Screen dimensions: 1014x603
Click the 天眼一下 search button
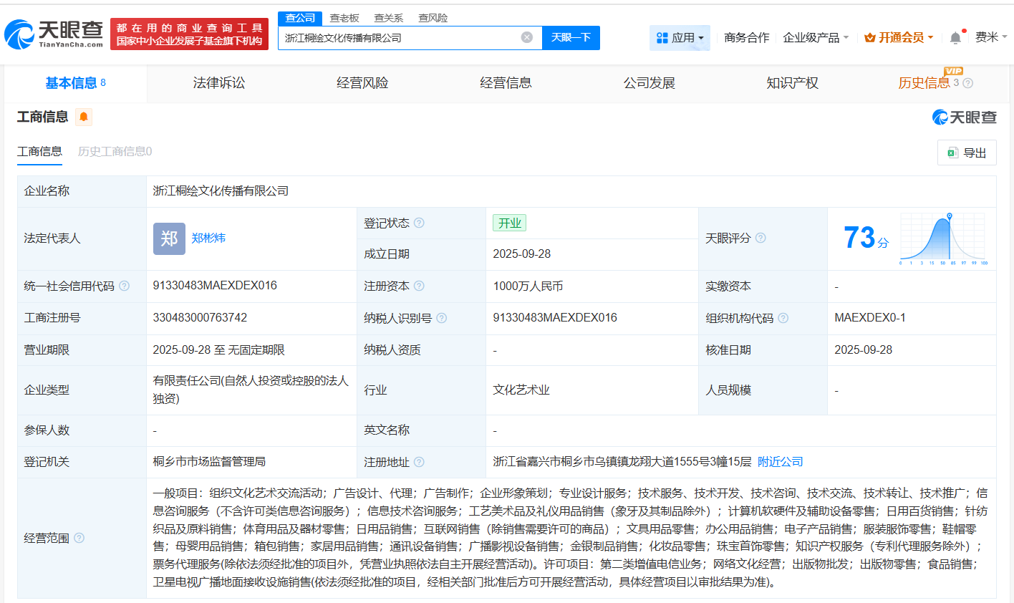tap(571, 37)
